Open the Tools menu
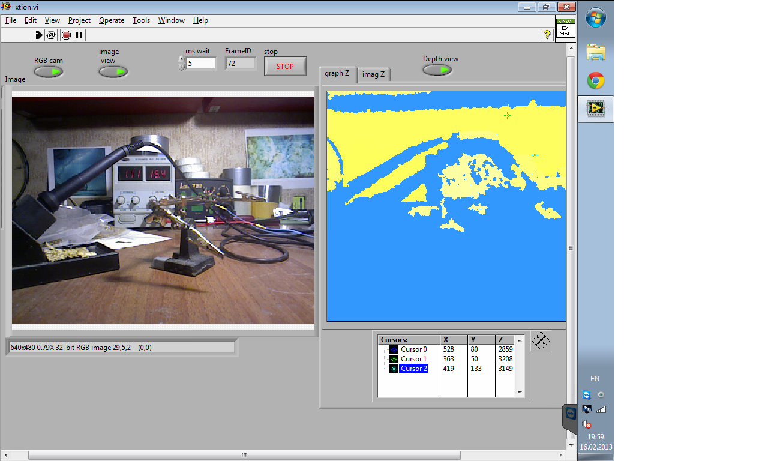This screenshot has width=768, height=461. click(141, 20)
